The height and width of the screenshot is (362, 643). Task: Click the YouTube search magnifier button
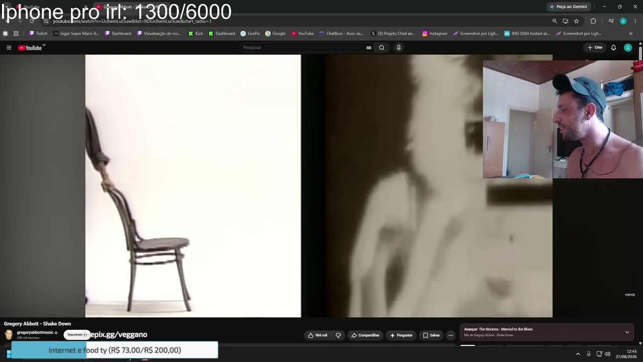click(x=382, y=48)
